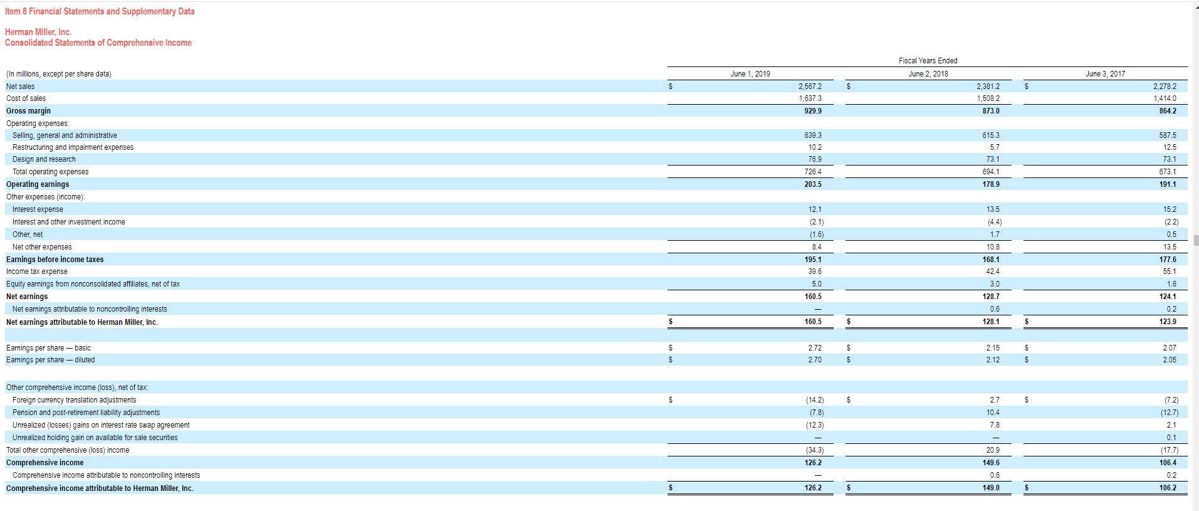Click 'Earnings per share — diluted' label
The height and width of the screenshot is (511, 1199).
(51, 360)
